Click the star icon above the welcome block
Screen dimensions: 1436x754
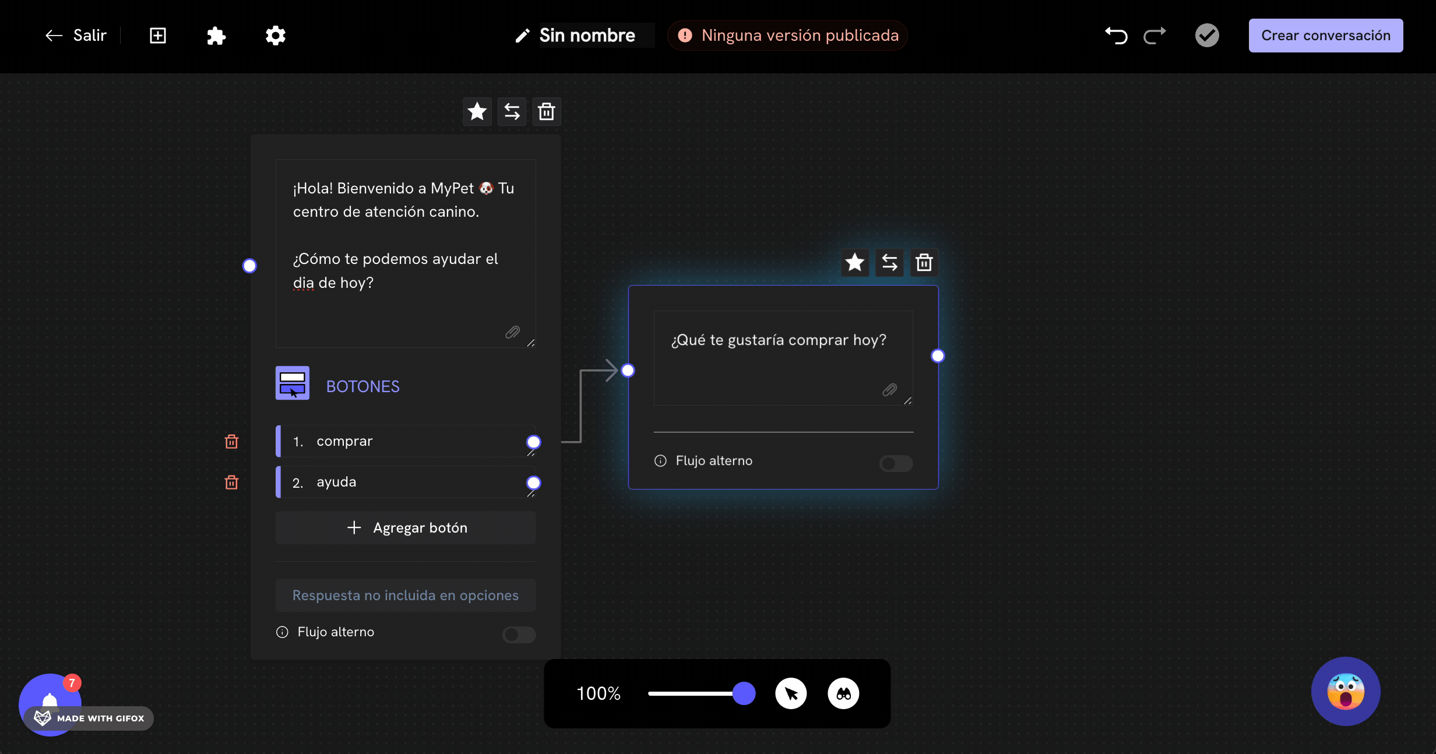point(477,111)
